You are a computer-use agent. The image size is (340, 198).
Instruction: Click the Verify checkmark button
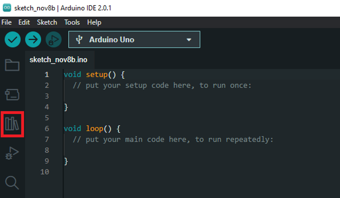12,39
